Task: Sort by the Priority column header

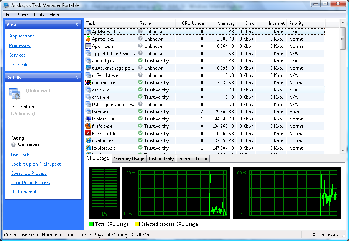Action: point(306,23)
